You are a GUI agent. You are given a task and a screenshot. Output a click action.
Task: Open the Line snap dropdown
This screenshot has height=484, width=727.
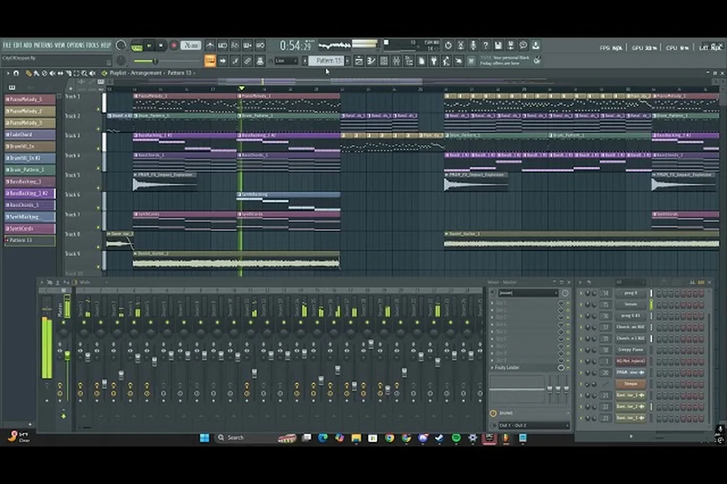[286, 60]
